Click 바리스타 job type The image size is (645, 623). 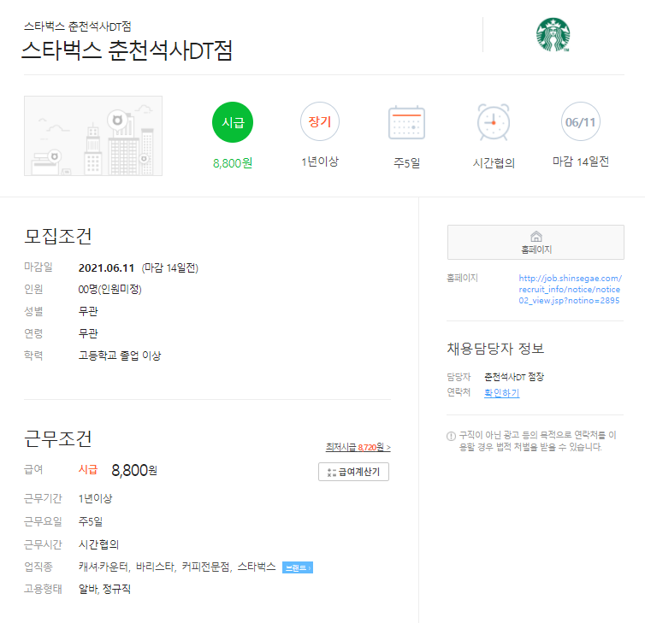point(154,567)
